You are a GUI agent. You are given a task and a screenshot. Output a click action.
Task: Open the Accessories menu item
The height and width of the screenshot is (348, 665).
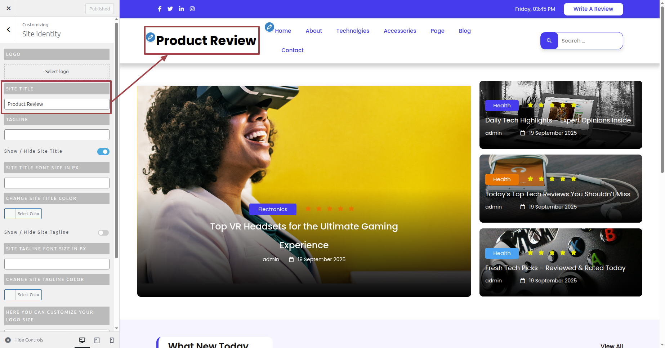click(x=400, y=31)
